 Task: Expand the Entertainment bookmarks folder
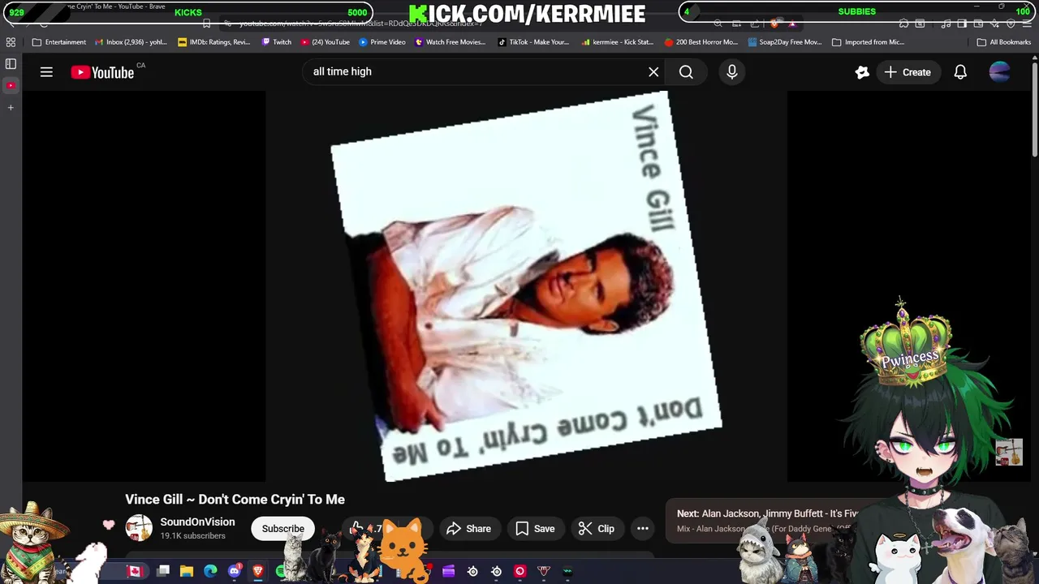click(x=59, y=42)
